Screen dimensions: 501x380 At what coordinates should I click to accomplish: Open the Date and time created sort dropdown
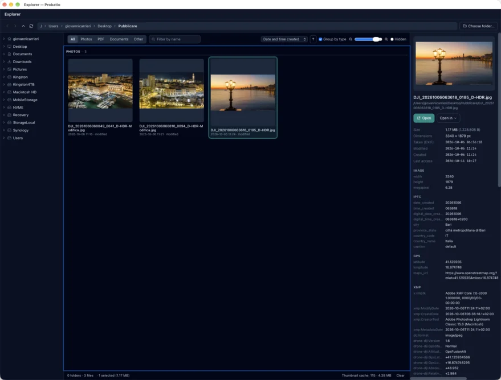[284, 39]
